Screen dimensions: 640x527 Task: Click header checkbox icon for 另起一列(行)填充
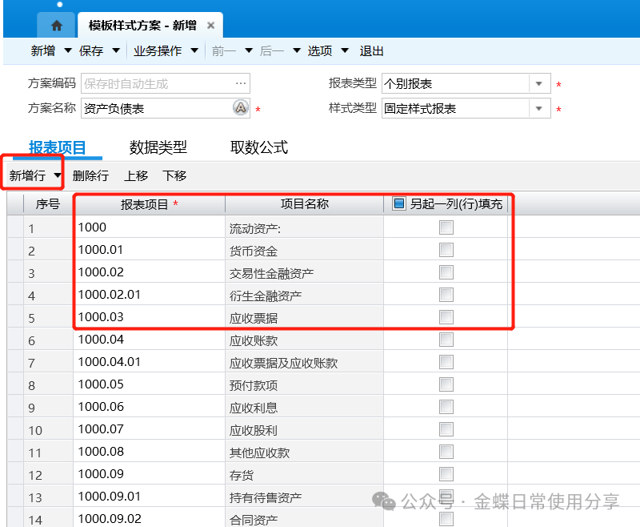(x=399, y=204)
